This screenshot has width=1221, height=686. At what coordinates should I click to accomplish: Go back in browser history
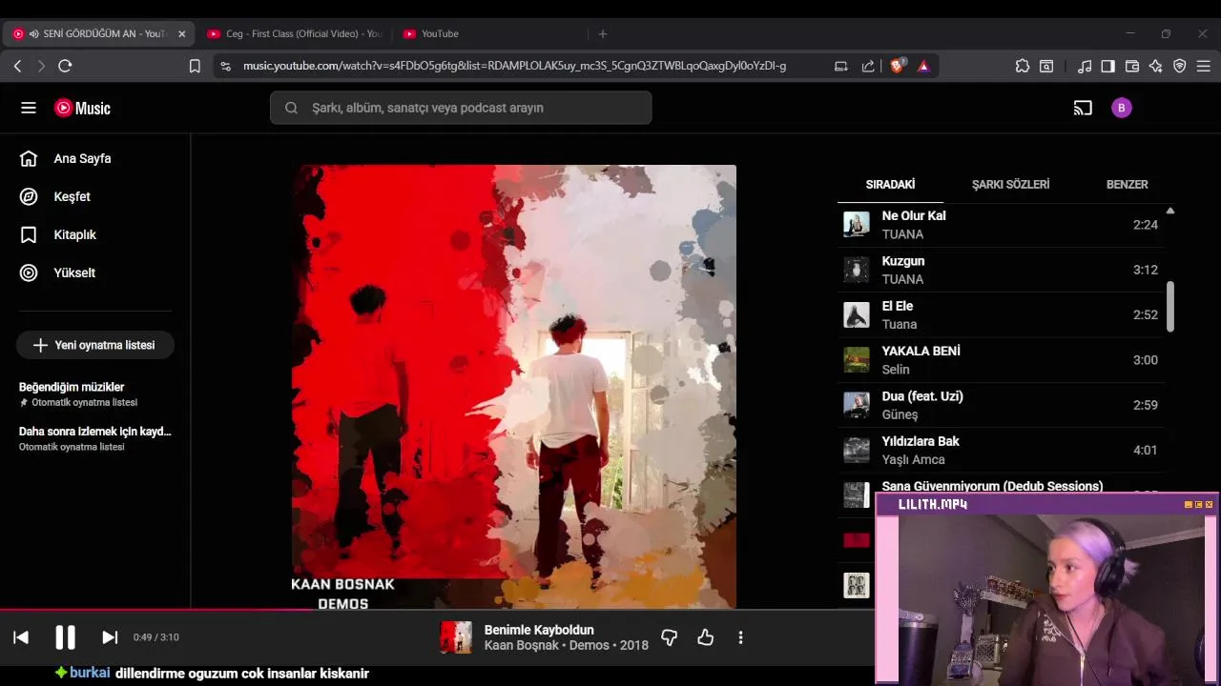[x=17, y=66]
